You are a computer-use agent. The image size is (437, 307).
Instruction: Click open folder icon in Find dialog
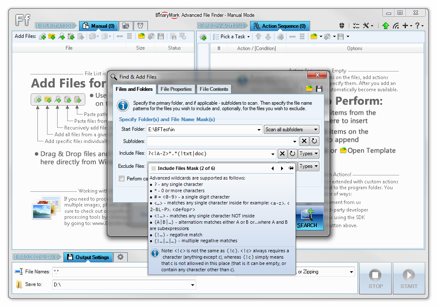tap(309, 89)
